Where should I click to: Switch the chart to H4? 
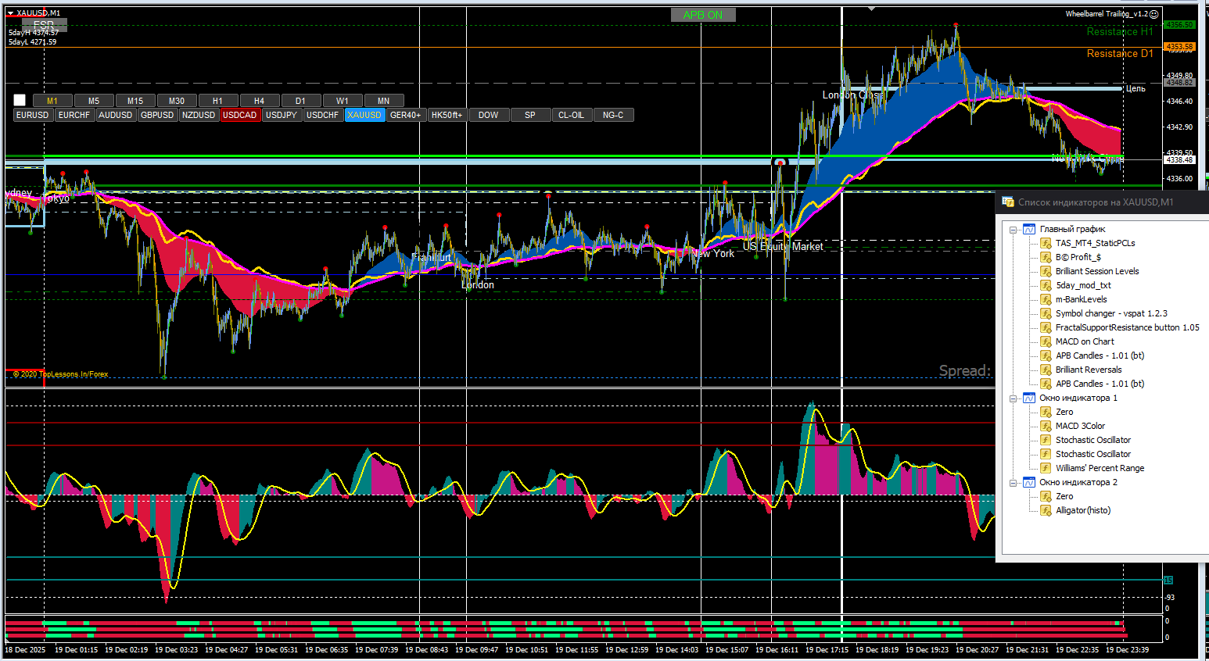coord(259,101)
